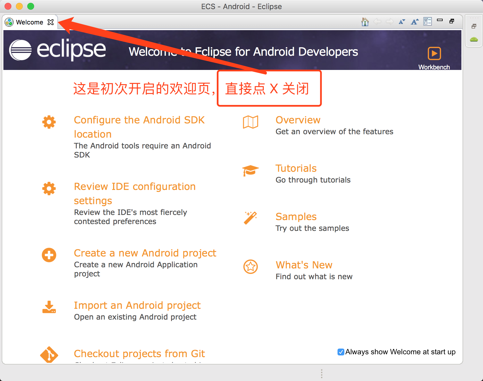Click the Overview map icon

coord(251,122)
